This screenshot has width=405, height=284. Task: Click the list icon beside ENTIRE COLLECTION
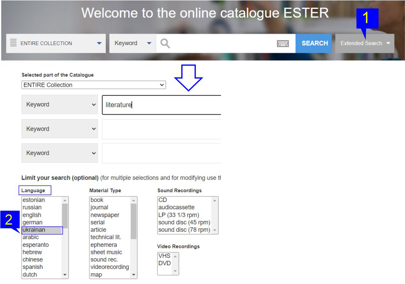point(13,43)
